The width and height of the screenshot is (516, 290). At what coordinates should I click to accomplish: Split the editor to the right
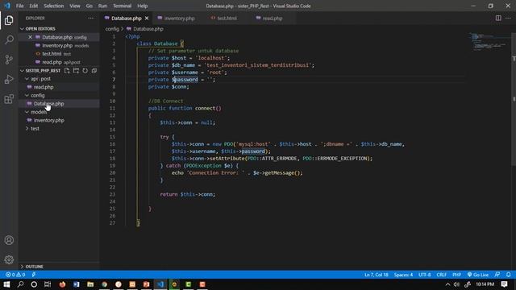click(x=498, y=18)
